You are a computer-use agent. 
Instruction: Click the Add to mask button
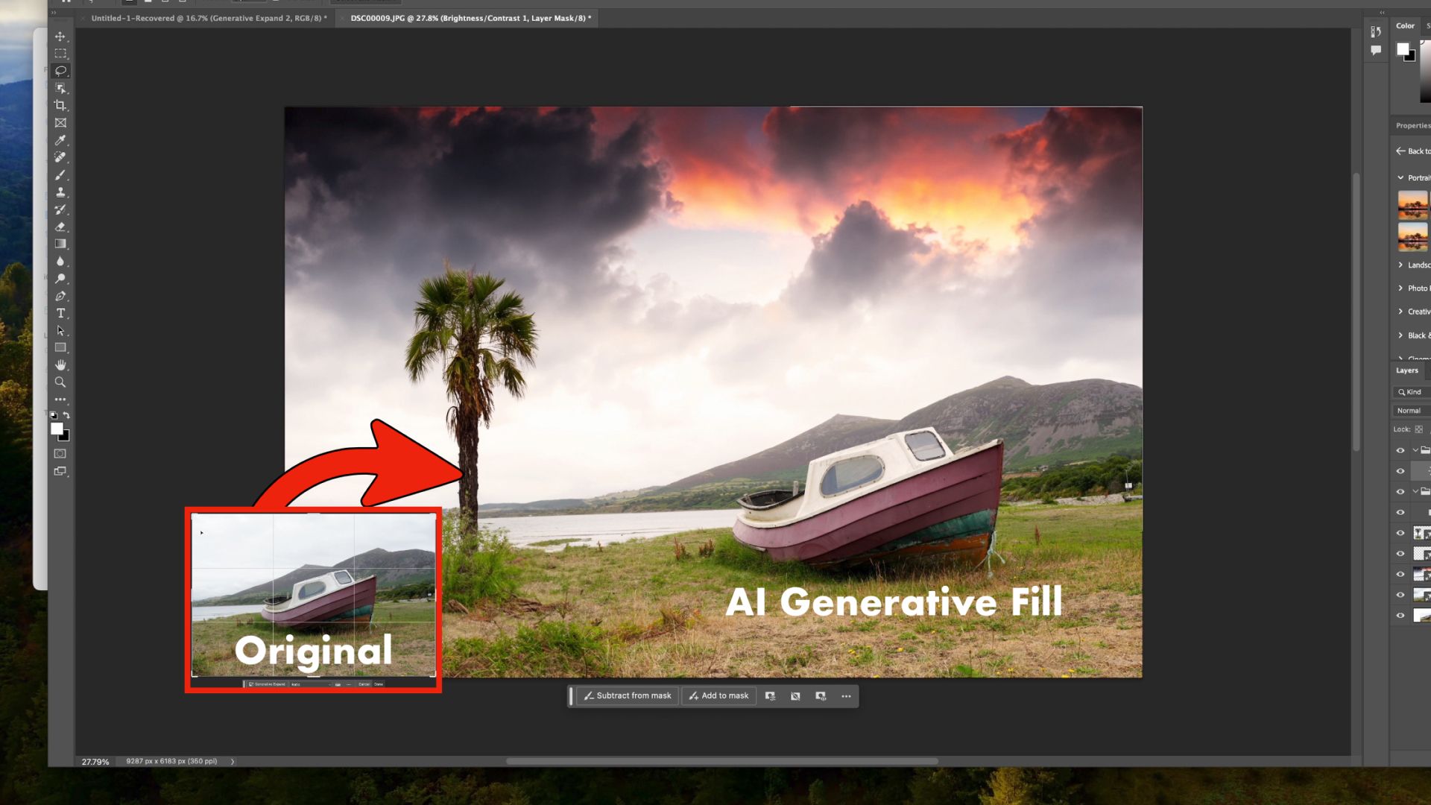[x=718, y=695]
